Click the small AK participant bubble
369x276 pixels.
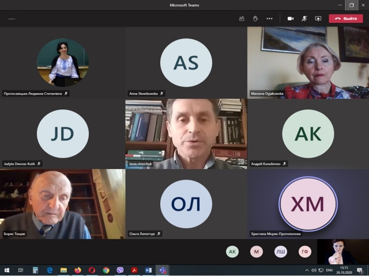pos(232,252)
